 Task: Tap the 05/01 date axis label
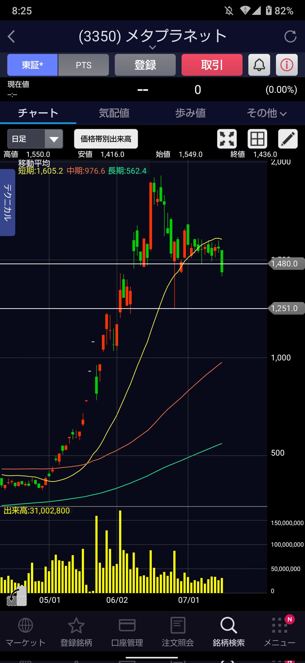click(50, 600)
